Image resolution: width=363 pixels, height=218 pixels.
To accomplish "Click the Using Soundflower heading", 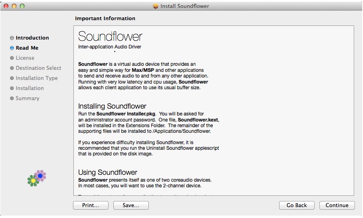I will pos(108,172).
